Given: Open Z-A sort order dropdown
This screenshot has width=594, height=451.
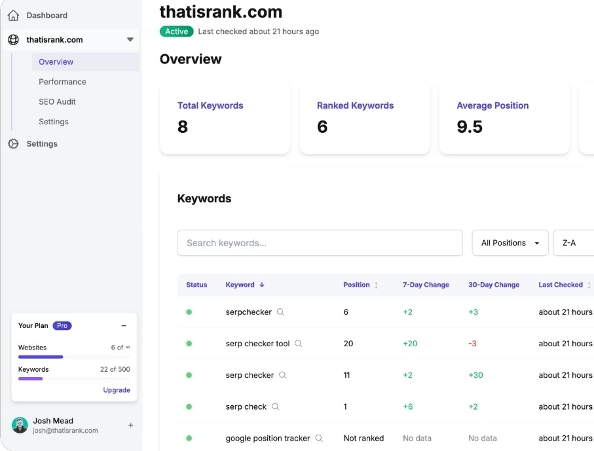Looking at the screenshot, I should pyautogui.click(x=574, y=243).
